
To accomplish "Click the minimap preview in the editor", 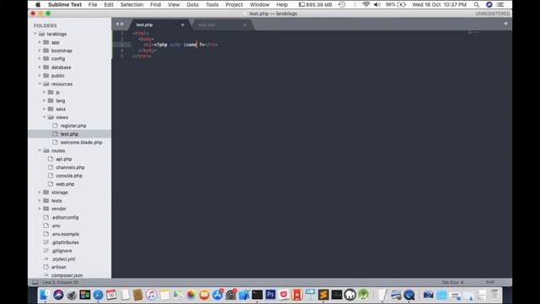I will point(473,32).
